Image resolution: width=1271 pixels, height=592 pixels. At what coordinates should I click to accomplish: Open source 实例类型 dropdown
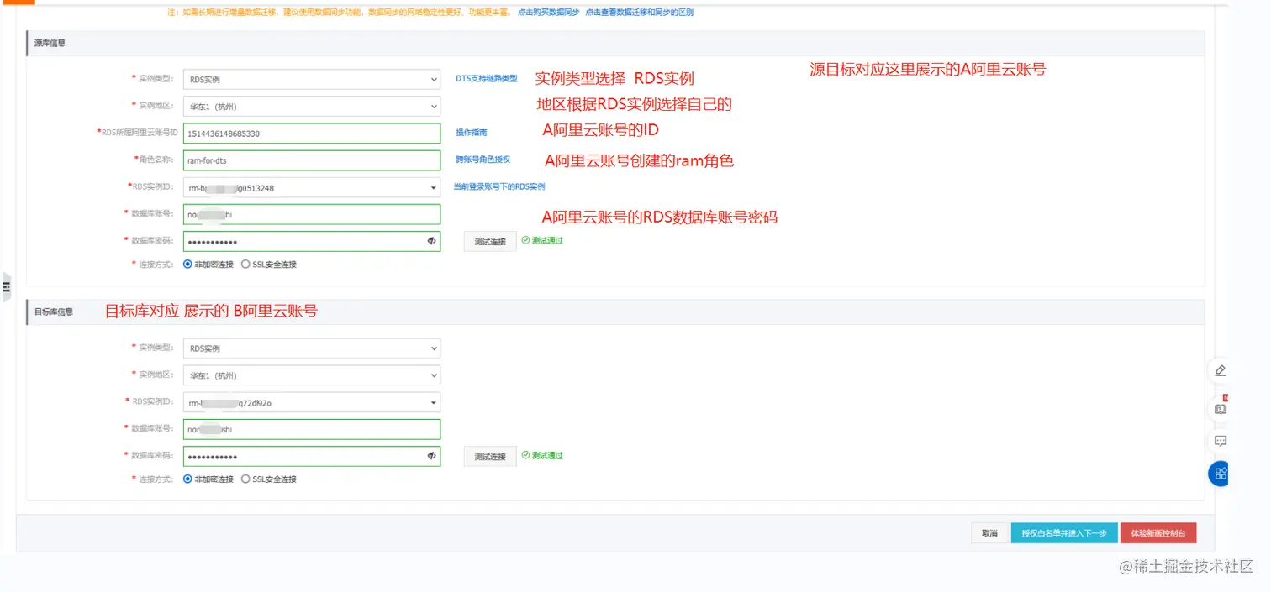311,80
